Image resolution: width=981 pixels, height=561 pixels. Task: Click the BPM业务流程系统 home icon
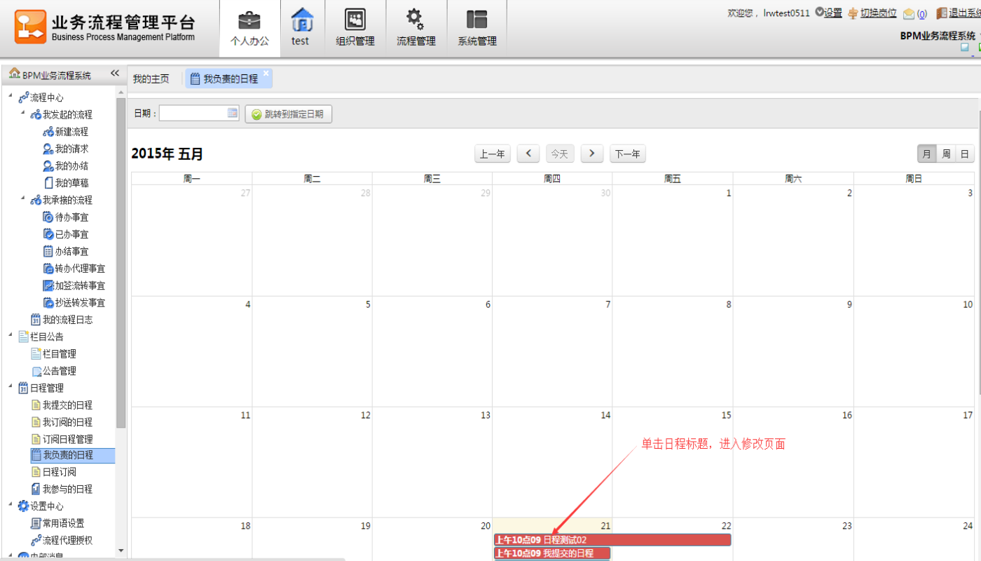tap(15, 74)
